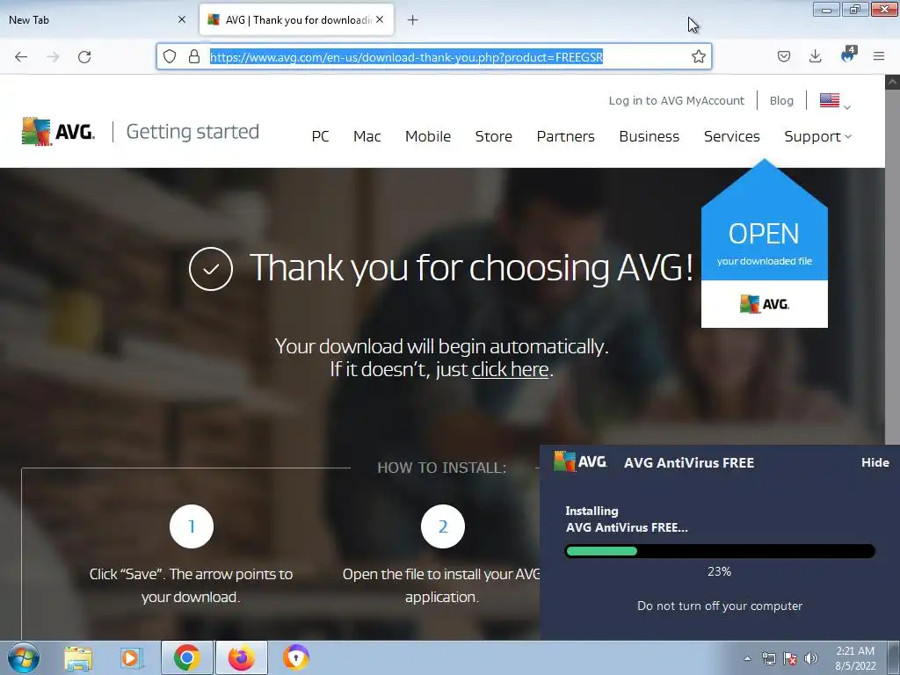This screenshot has width=900, height=675.
Task: Hide the AVG AntiVirus installer popup
Action: (x=875, y=462)
